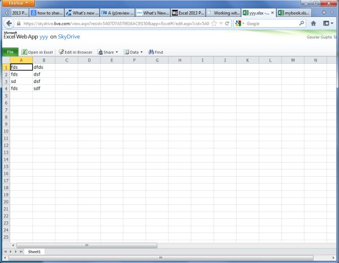Bookmark page with the star icon
Image resolution: width=339 pixels, height=263 pixels.
pyautogui.click(x=214, y=23)
